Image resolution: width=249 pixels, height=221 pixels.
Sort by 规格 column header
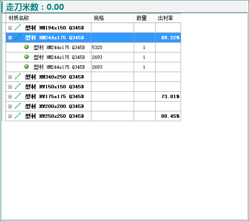click(112, 18)
